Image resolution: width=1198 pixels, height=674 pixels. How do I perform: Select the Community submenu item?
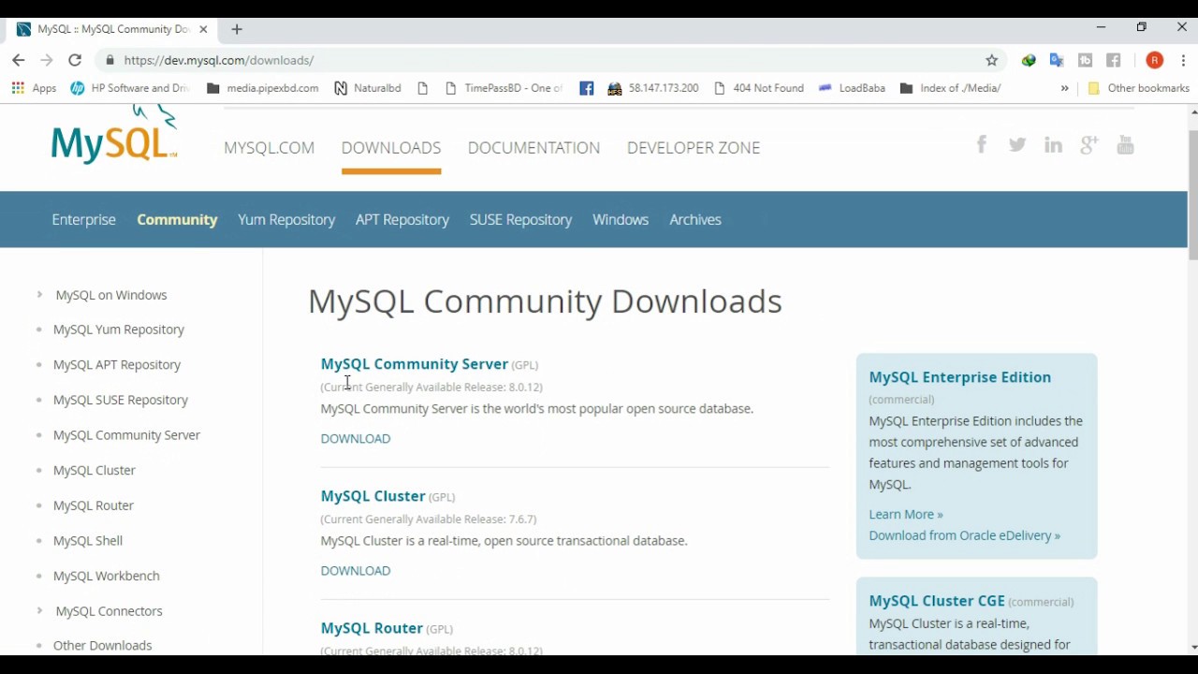[x=177, y=220]
